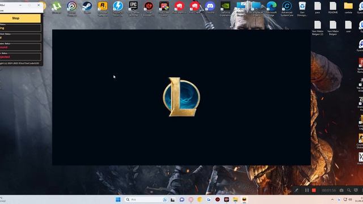Image resolution: width=363 pixels, height=204 pixels.
Task: Open the Chat icon in the taskbar
Action: 182,199
